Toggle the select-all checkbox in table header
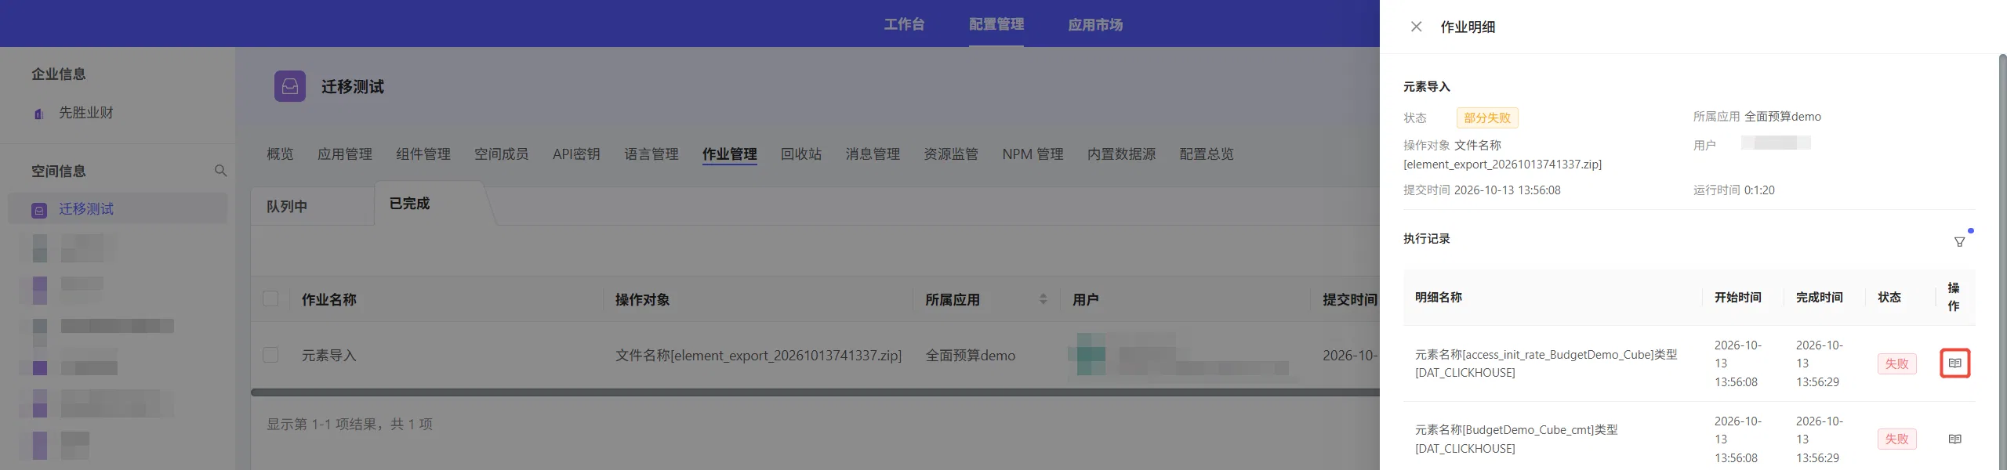The width and height of the screenshot is (2007, 470). click(x=270, y=298)
